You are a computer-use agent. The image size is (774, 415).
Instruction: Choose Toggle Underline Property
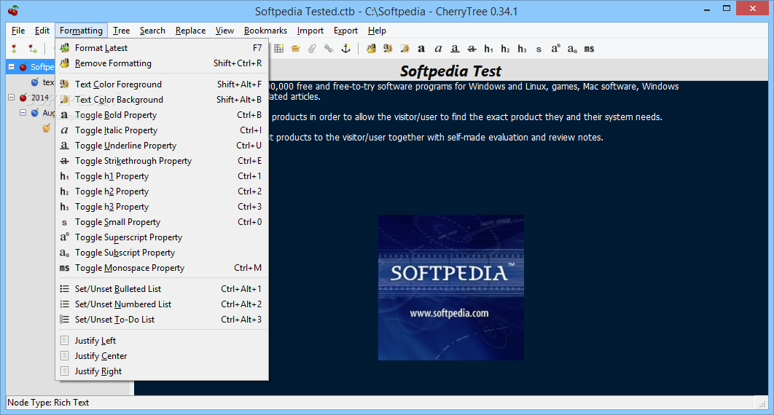pos(161,146)
